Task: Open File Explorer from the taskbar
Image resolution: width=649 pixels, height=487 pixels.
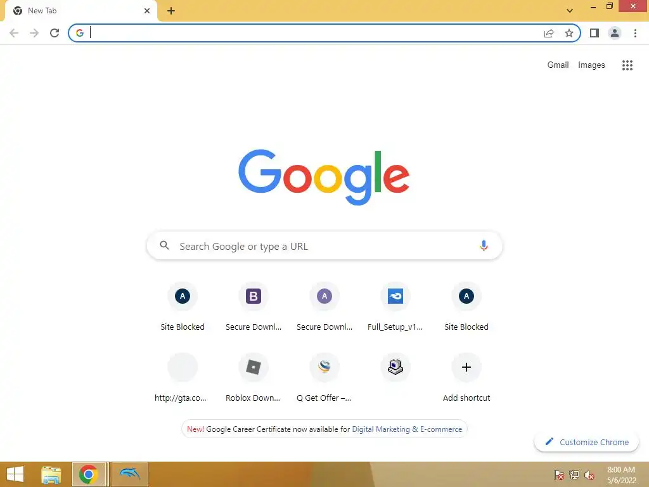Action: click(x=51, y=474)
